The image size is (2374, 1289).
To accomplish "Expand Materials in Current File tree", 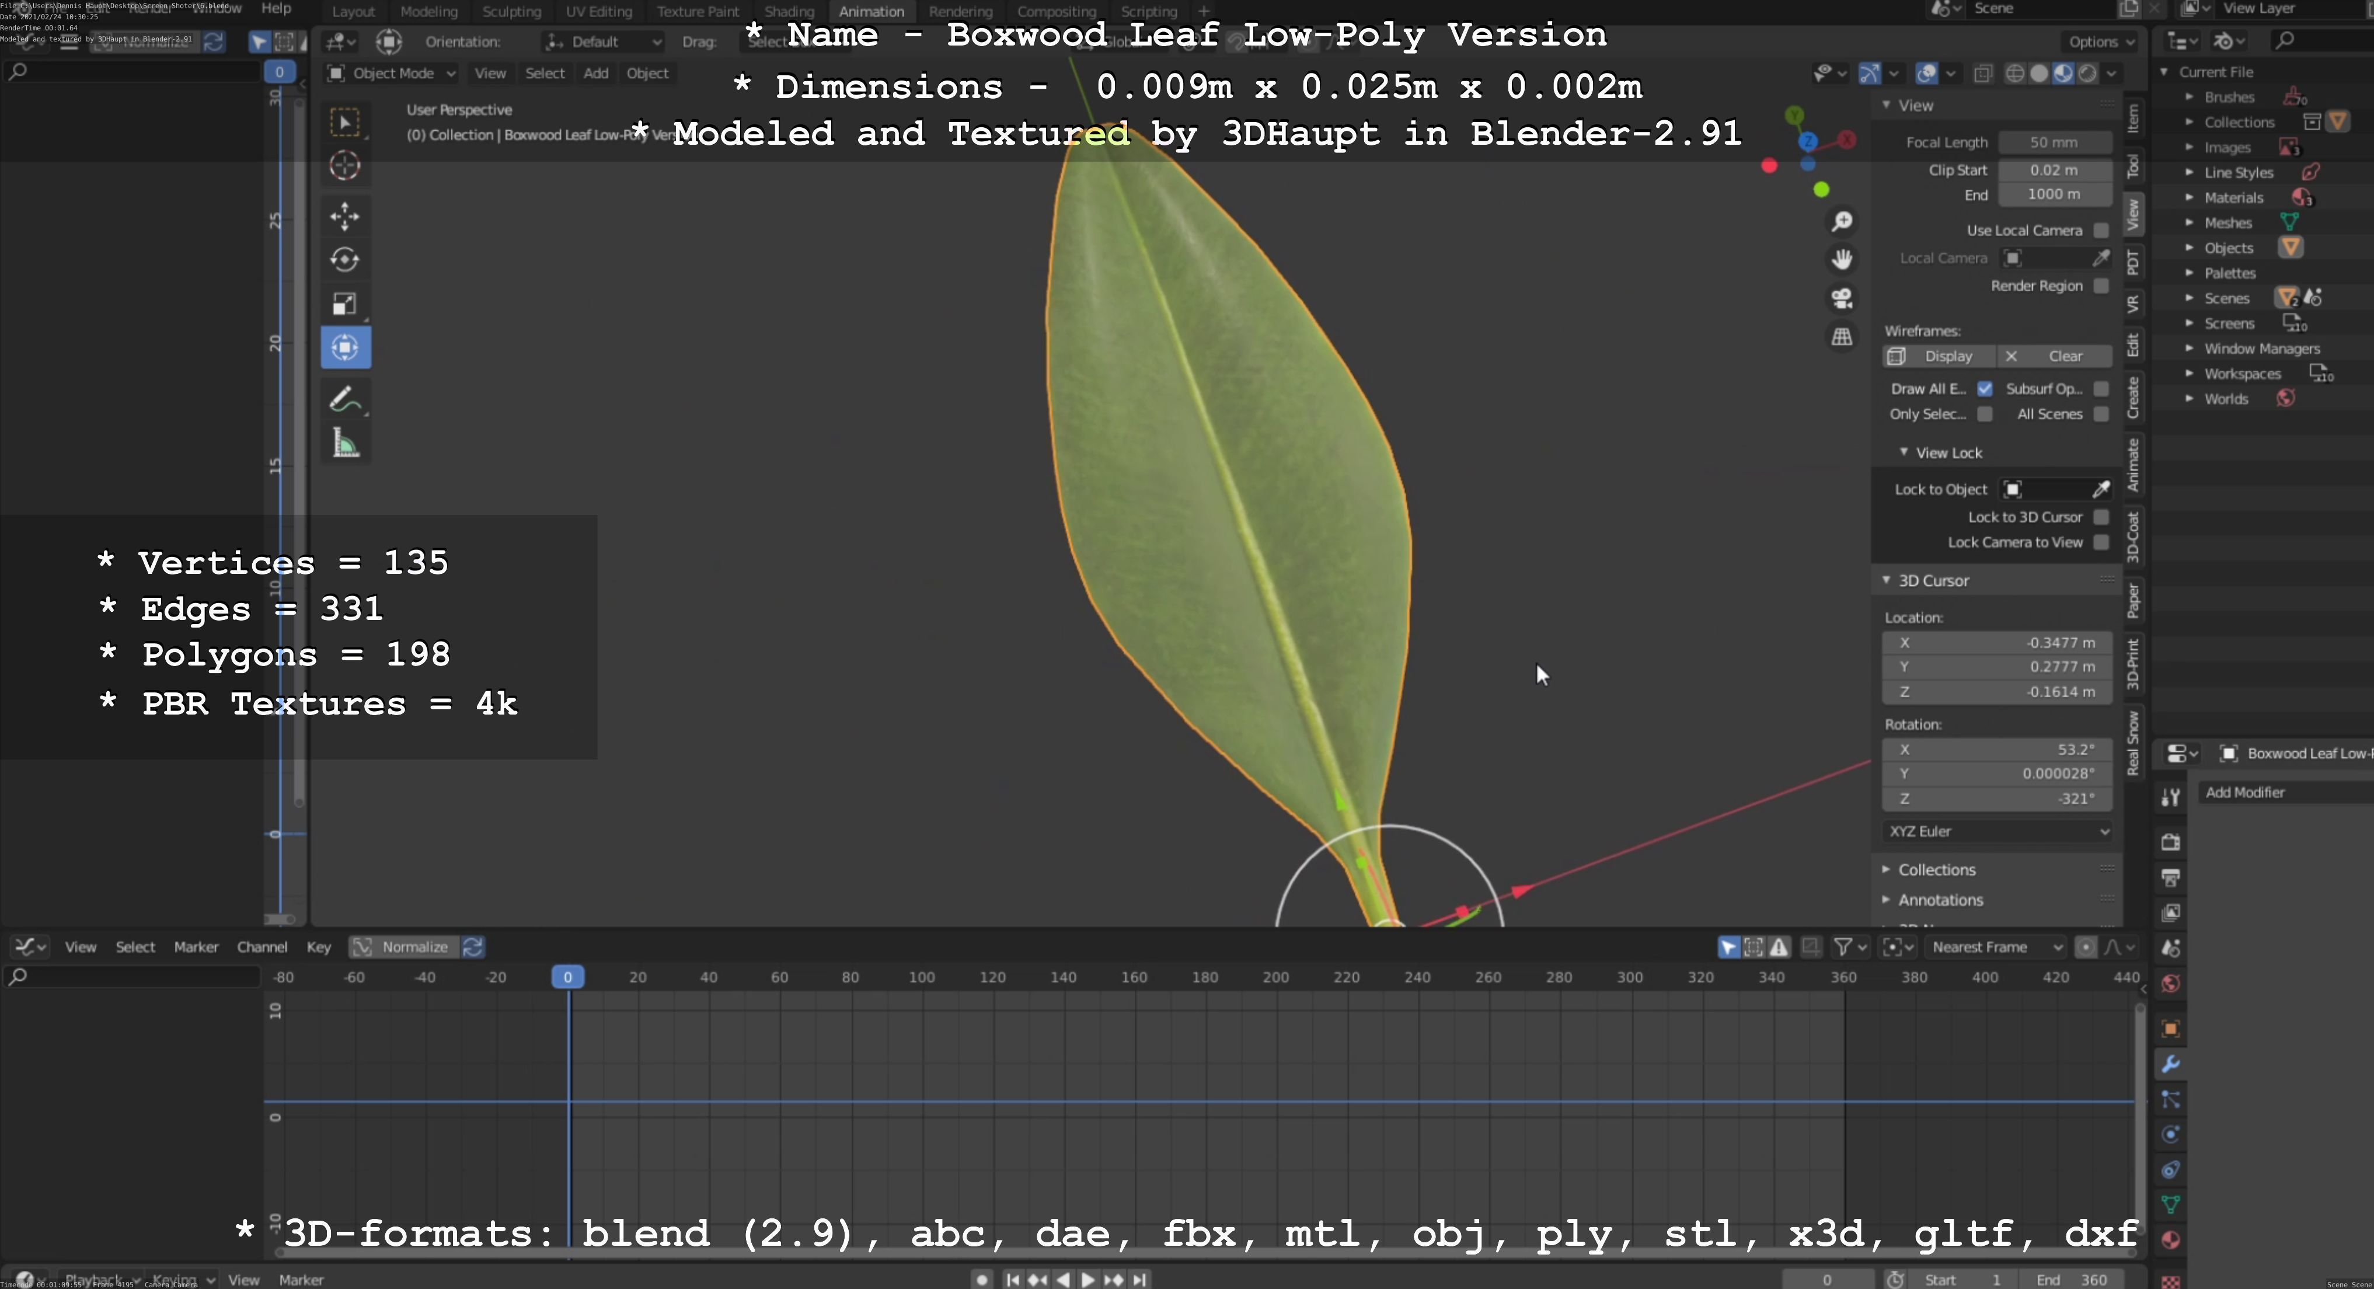I will pos(2190,197).
